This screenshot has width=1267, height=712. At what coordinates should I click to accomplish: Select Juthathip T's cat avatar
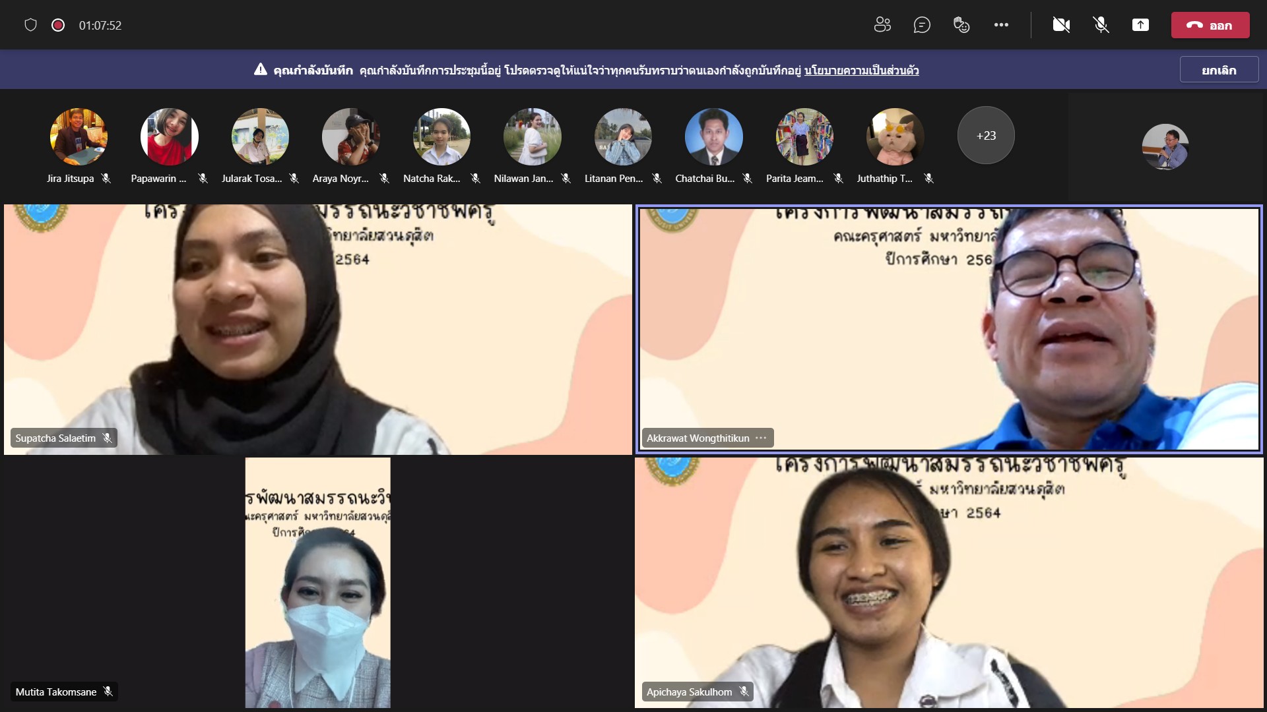coord(895,136)
